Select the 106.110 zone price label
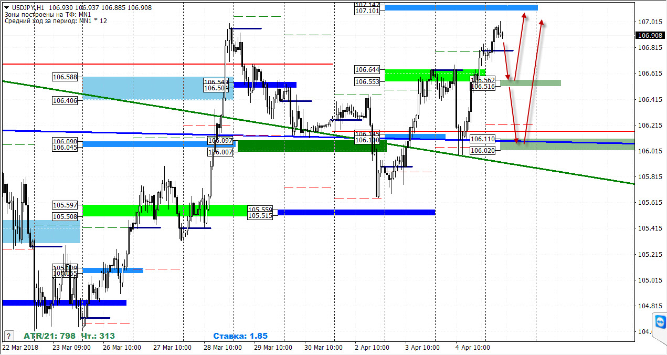The width and height of the screenshot is (667, 355). [x=483, y=139]
